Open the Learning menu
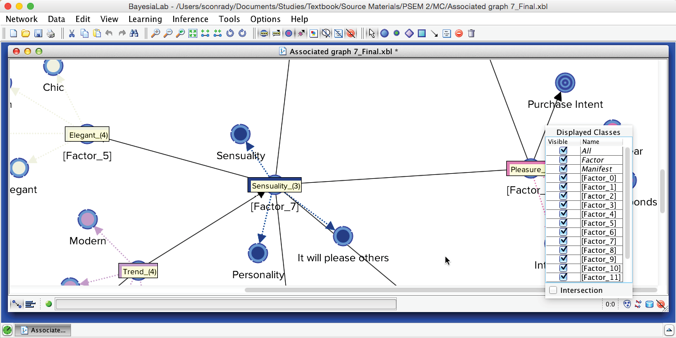This screenshot has width=676, height=338. 145,19
